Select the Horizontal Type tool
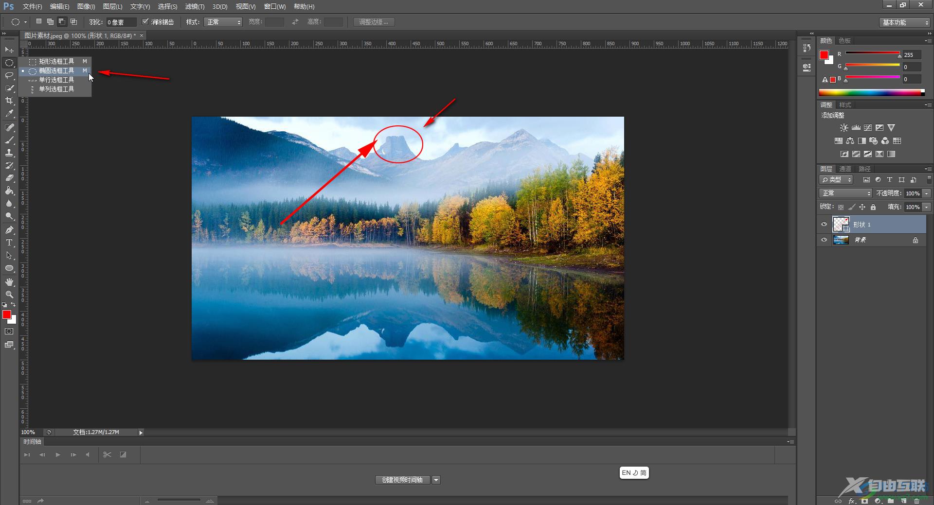The width and height of the screenshot is (934, 505). point(9,243)
